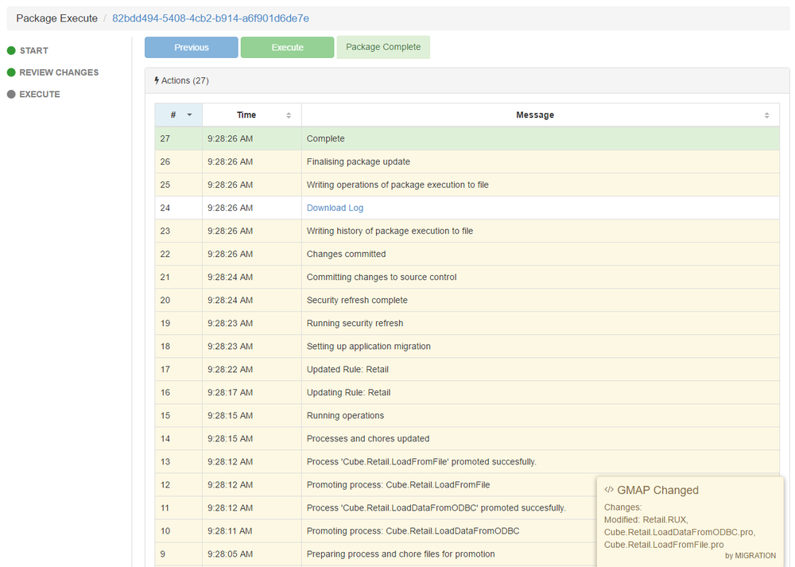Select the row 27 Complete message
Viewport: 795px width, 567px height.
tap(326, 138)
